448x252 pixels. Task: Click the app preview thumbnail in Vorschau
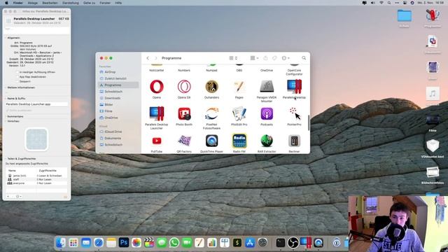coord(36,139)
